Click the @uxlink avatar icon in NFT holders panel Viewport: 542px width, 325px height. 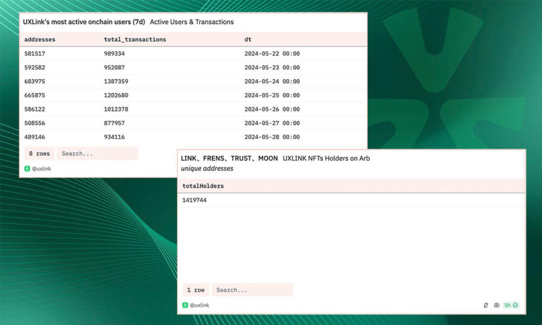tap(185, 305)
